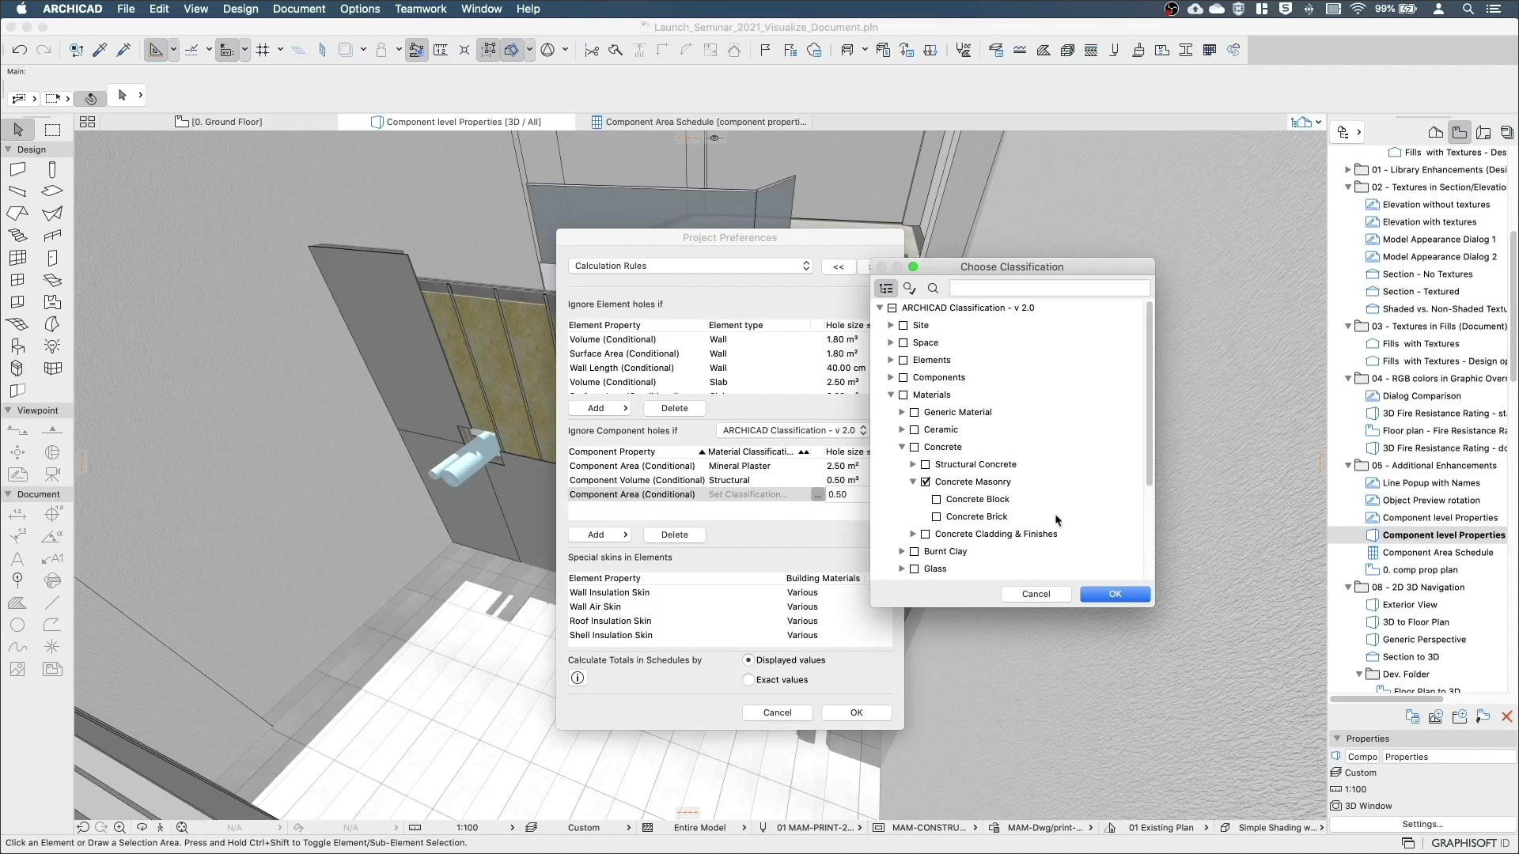Switch to Component Area Schedule tab
The width and height of the screenshot is (1519, 854).
pyautogui.click(x=699, y=122)
